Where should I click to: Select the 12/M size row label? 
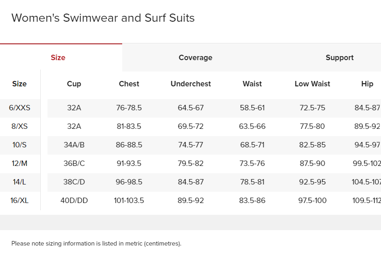(x=19, y=163)
